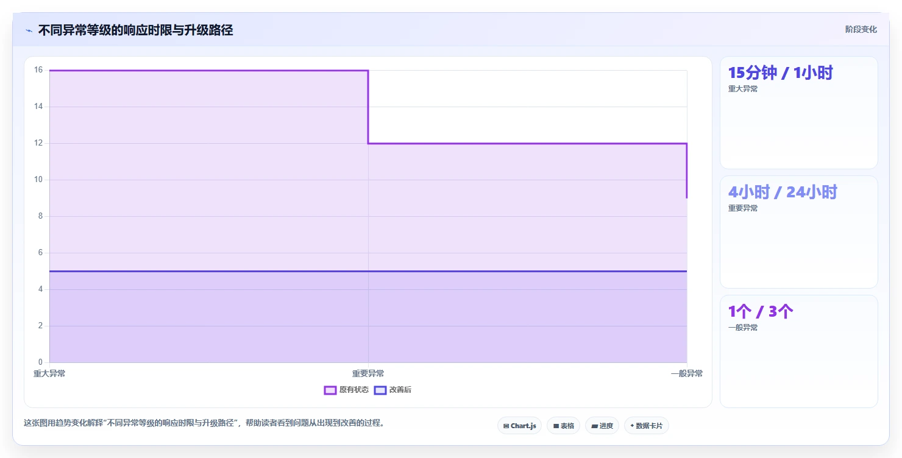Click x-axis label 重要异常 on the chart
The image size is (902, 458).
pos(368,373)
